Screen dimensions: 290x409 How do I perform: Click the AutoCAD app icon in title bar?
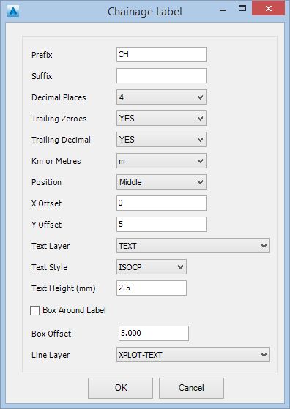13,12
